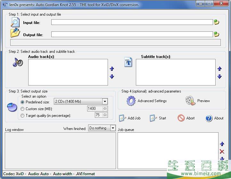
Task: Click the Preview label
Action: point(203,101)
